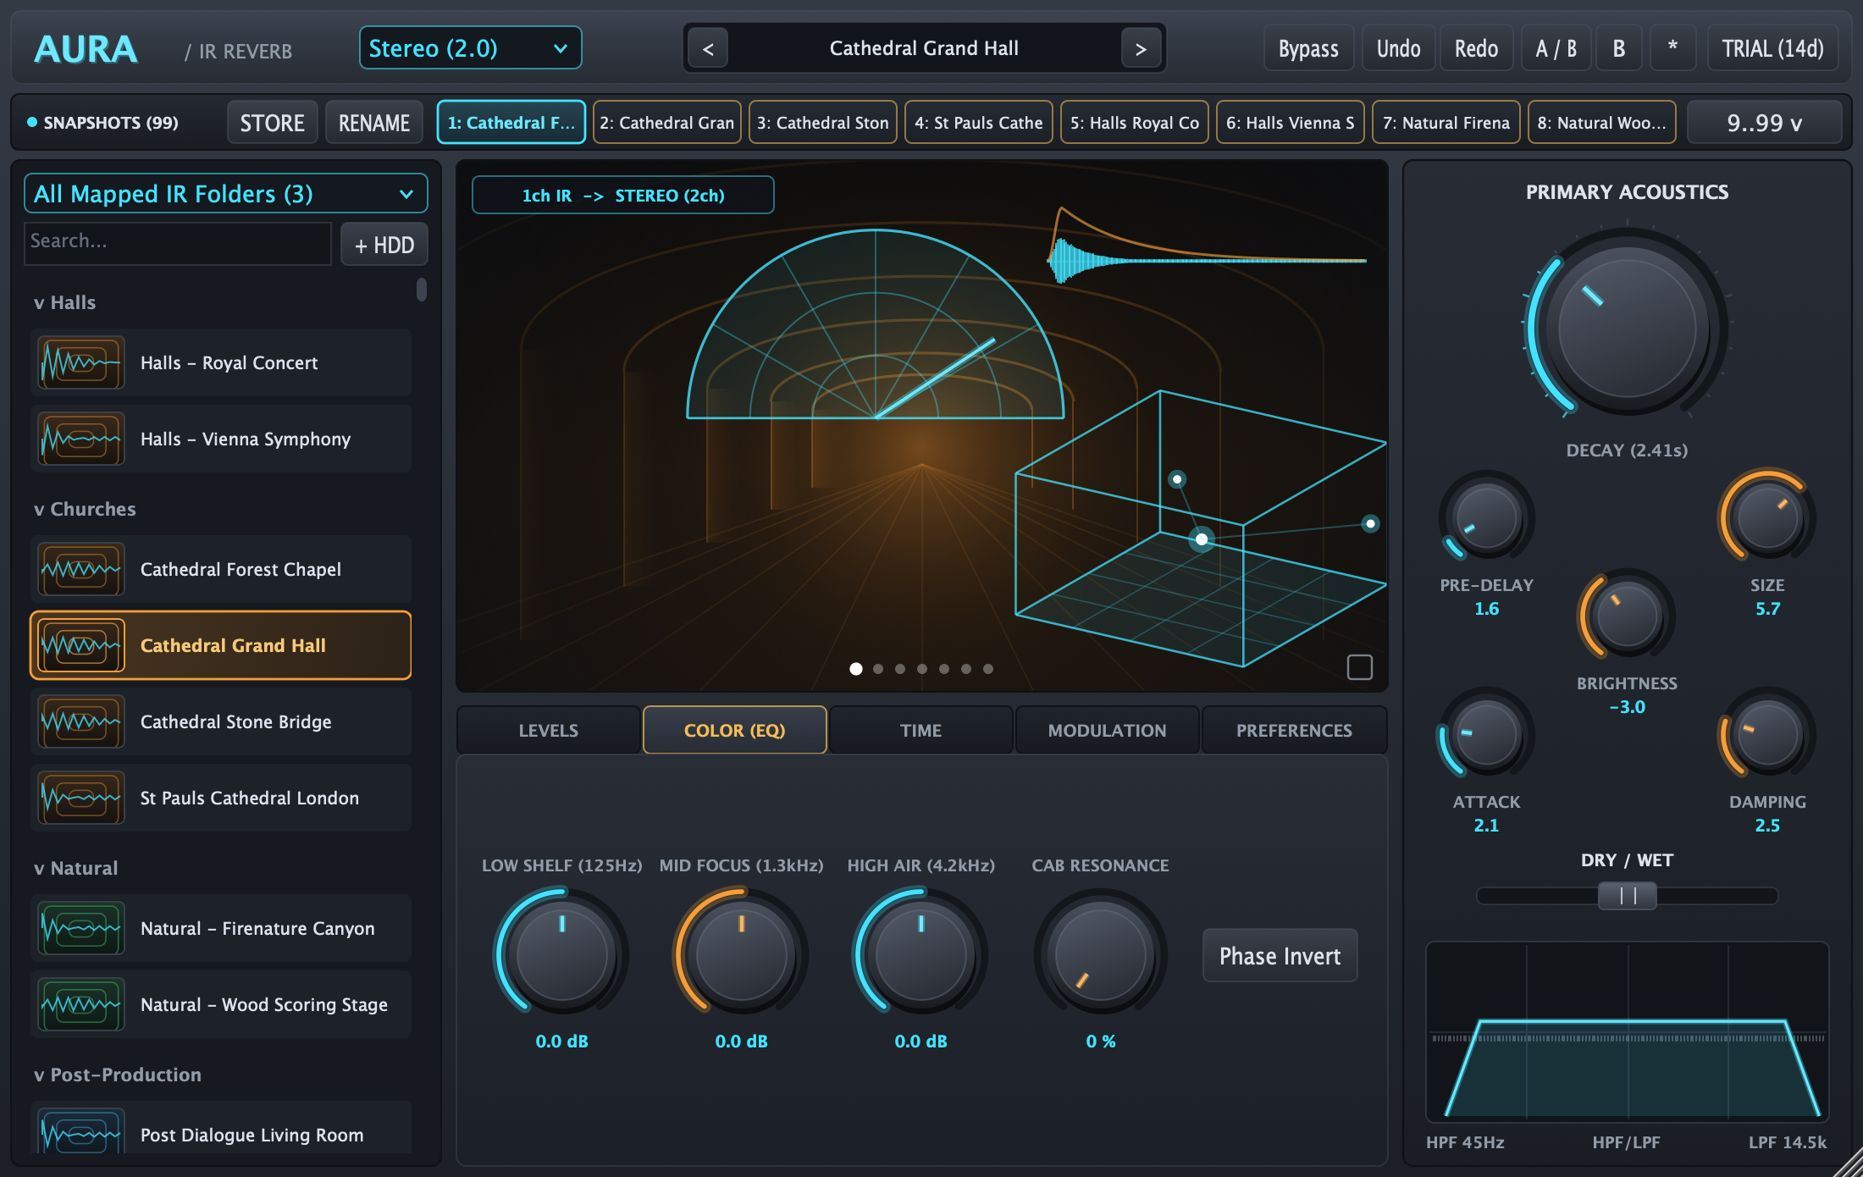Collapse the Churches folder
This screenshot has width=1863, height=1177.
click(85, 509)
